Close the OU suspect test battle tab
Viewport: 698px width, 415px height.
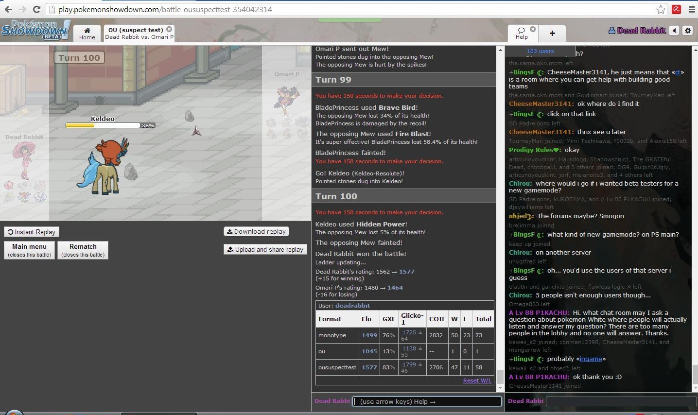(169, 29)
